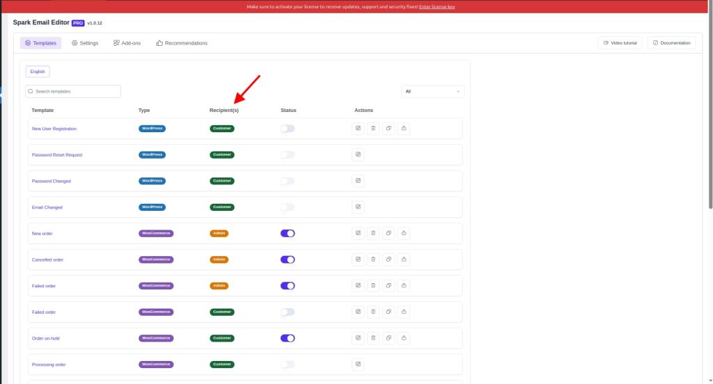Delete the New User Registration template
713x384 pixels.
coord(373,128)
